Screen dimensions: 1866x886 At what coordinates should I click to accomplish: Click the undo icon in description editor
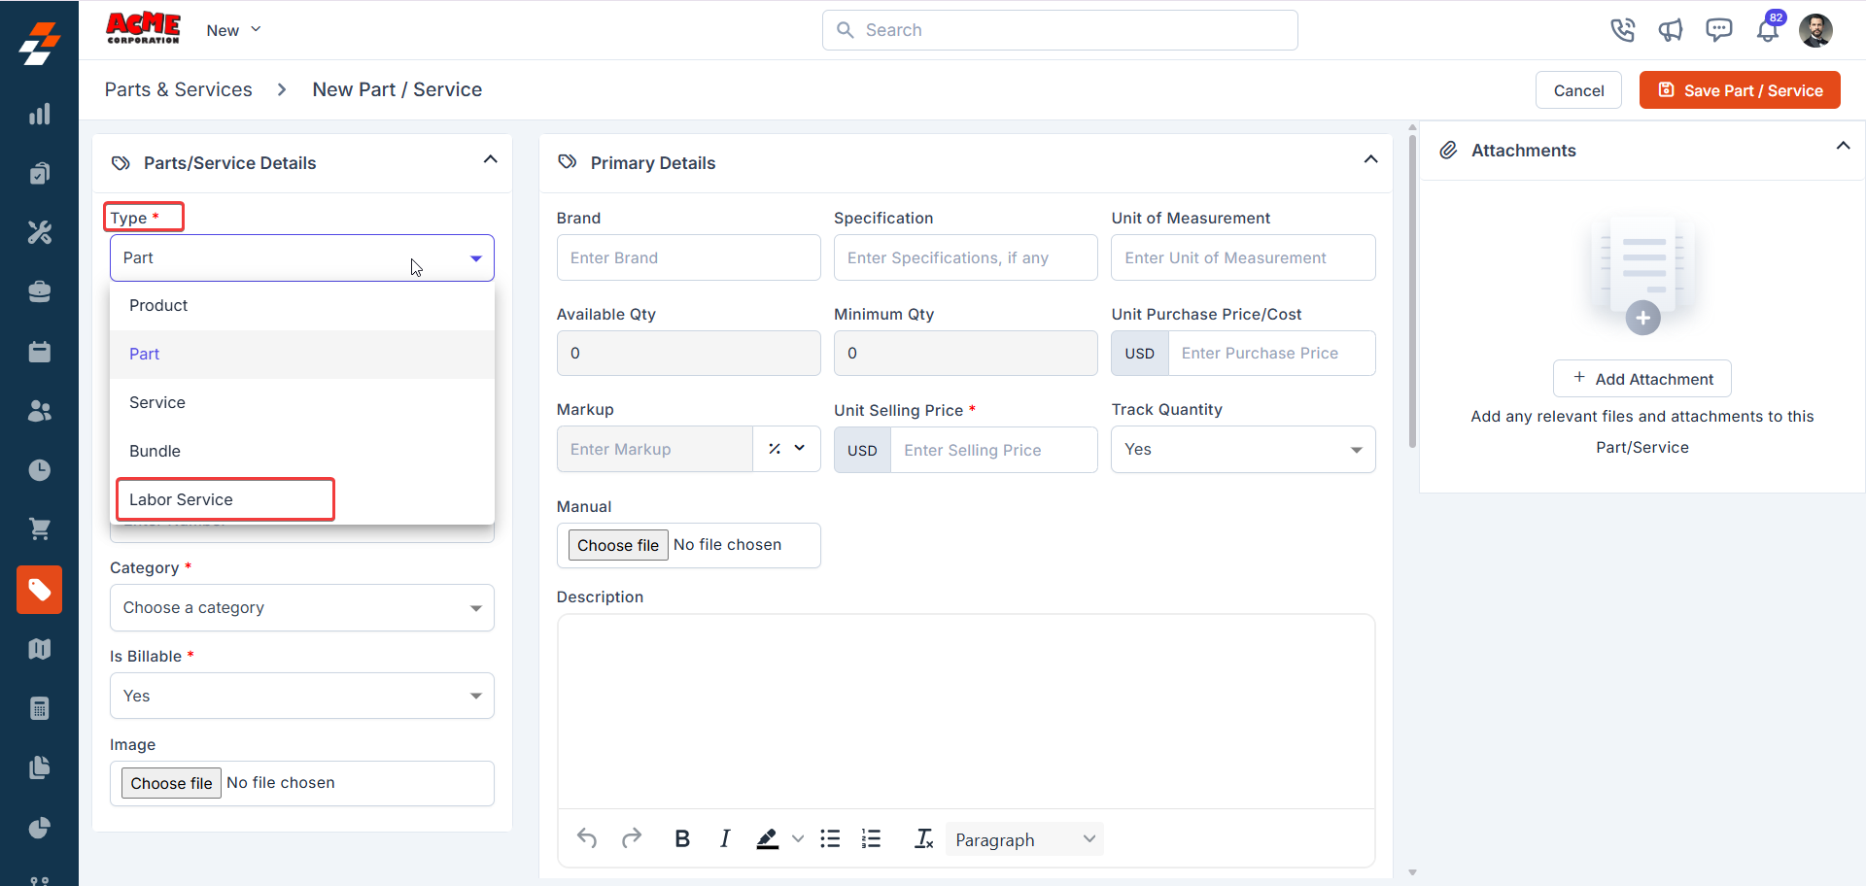click(587, 838)
